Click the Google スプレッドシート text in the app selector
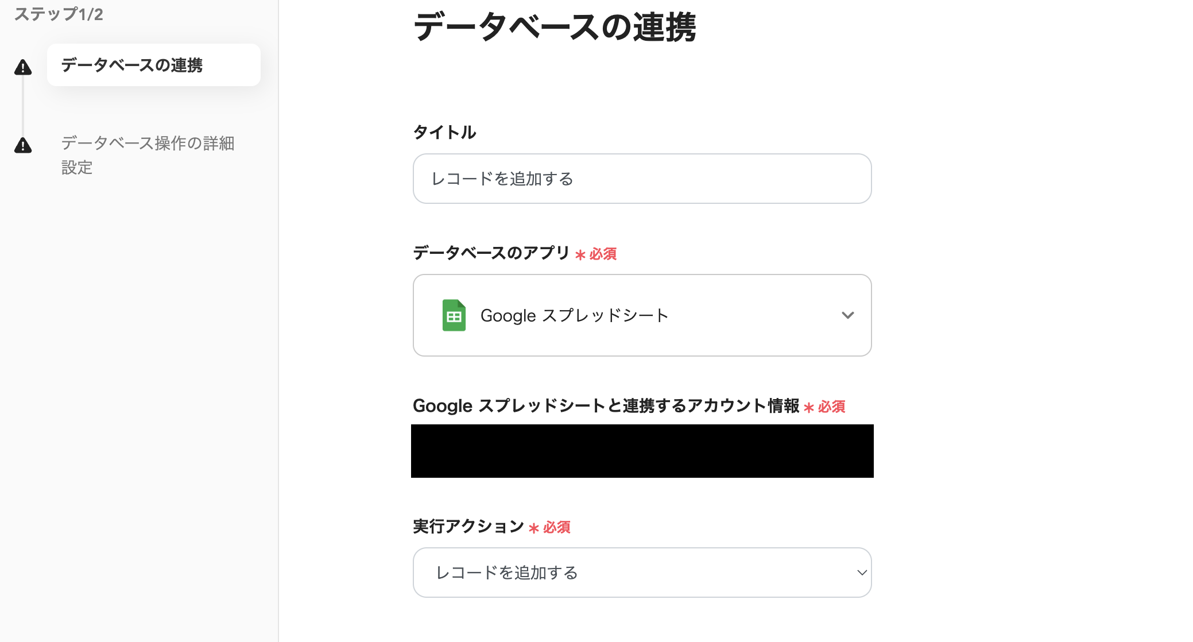 coord(574,315)
